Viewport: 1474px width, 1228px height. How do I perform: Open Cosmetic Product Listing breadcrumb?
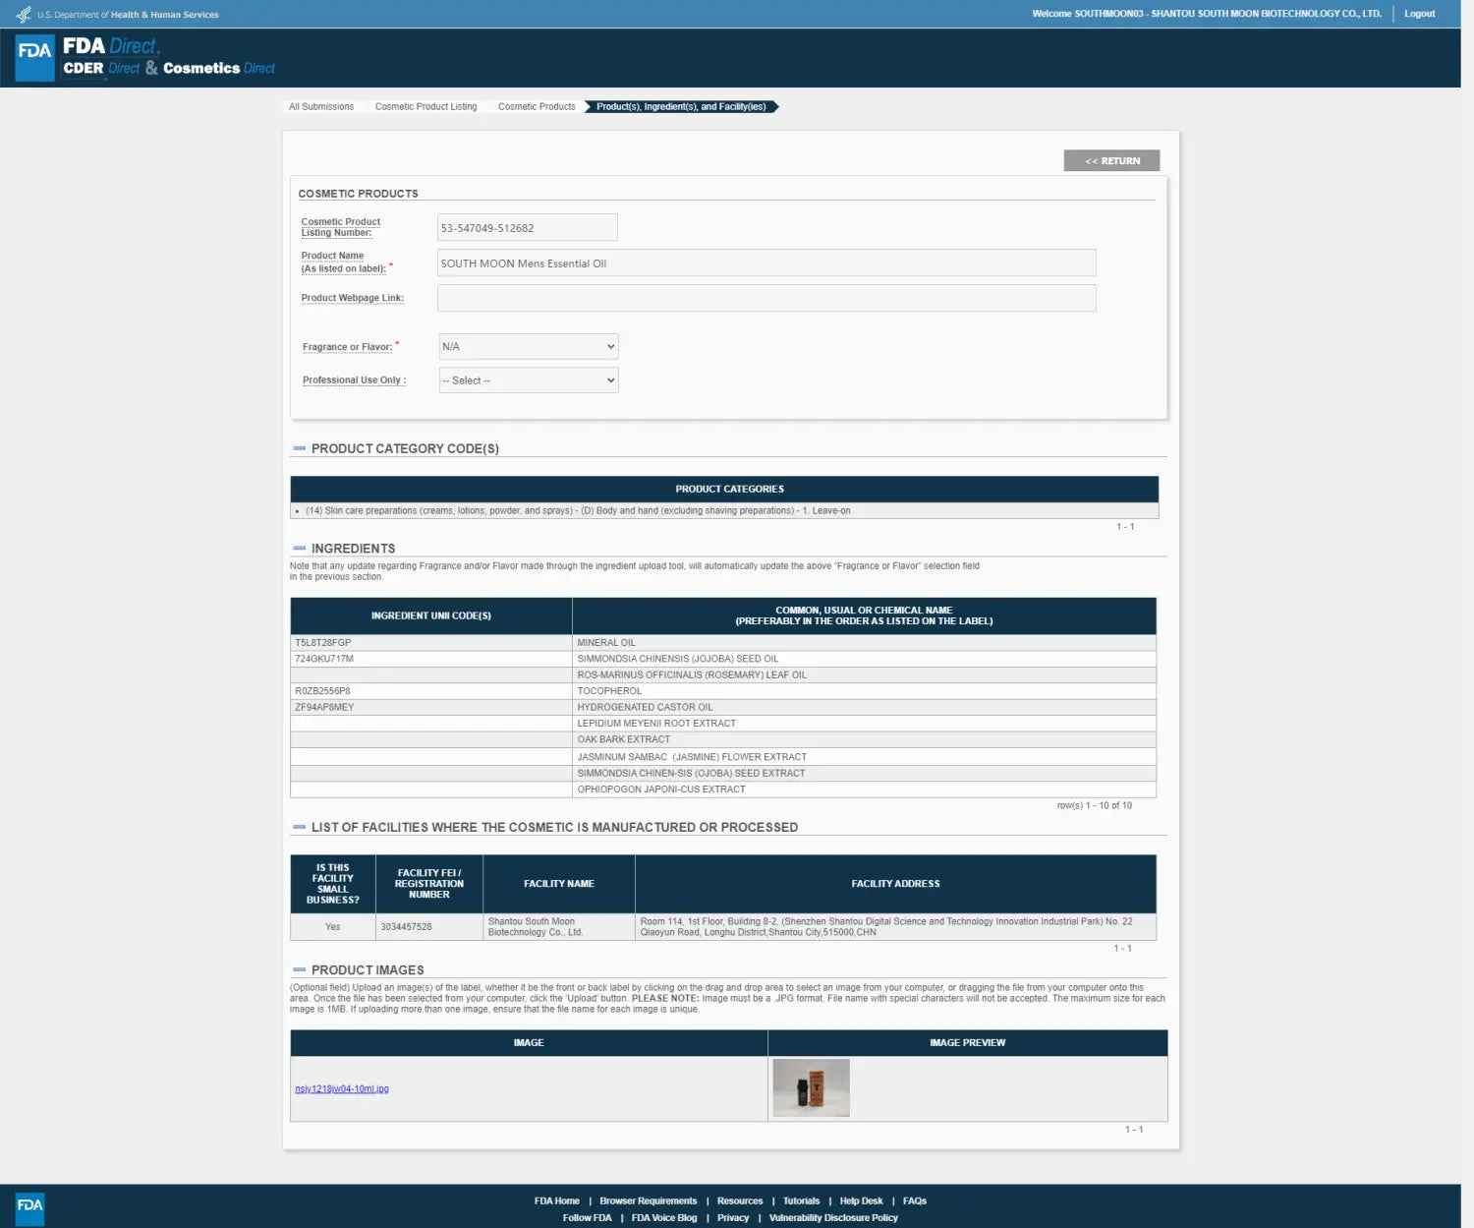pos(425,106)
